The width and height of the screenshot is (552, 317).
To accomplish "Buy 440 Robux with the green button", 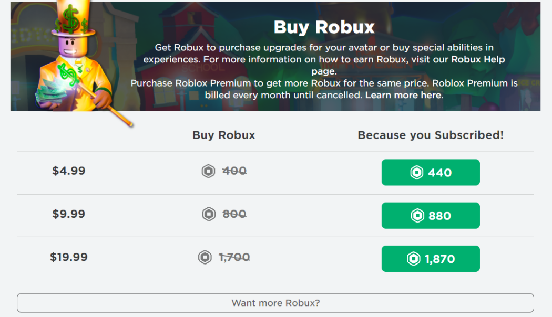I will [x=431, y=173].
